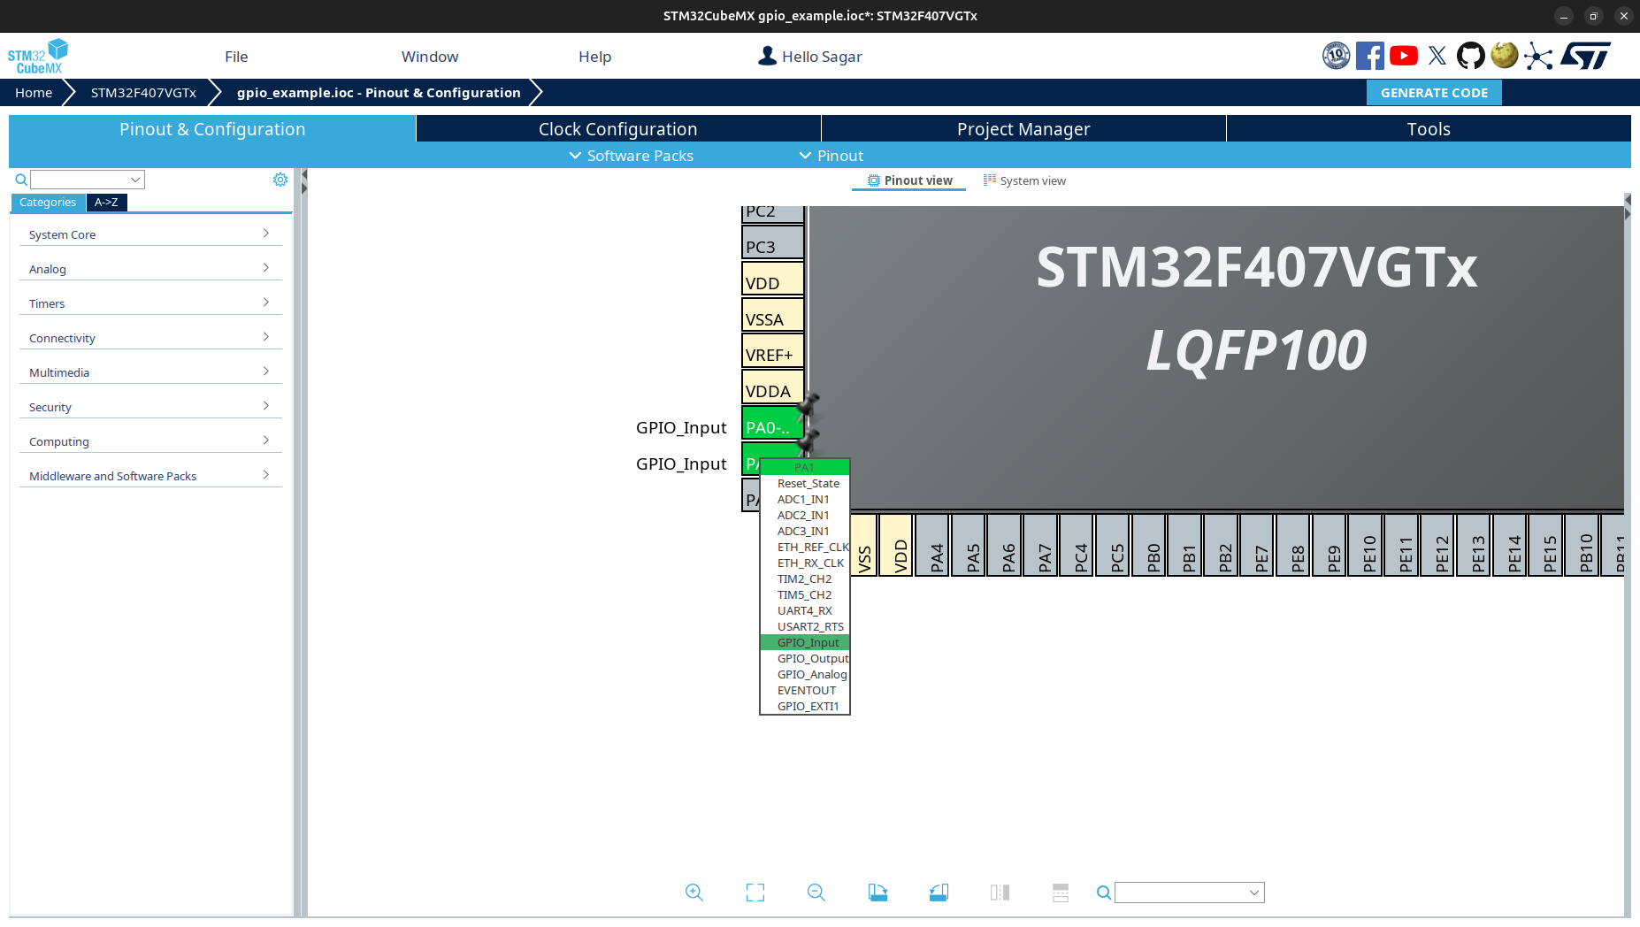Open the Pinout dropdown menu
Screen dimensions: 1640x927
click(831, 156)
